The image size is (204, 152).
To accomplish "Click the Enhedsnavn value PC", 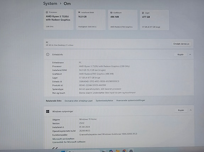I will 80,62.
